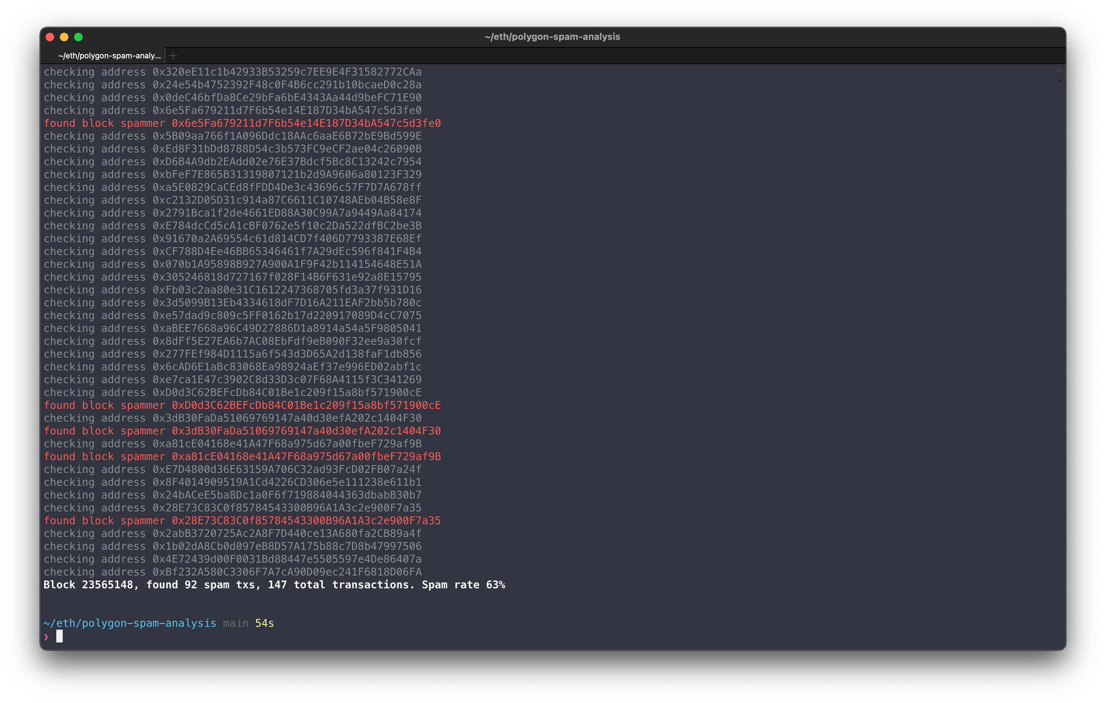1106x703 pixels.
Task: Click spammer address 0x6e5Fa679211d7F6b54e14E187D34bA547c5d3fe0 in red
Action: [306, 123]
